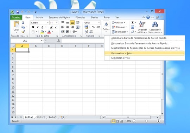Click the Save icon in quick access toolbar

(18, 12)
